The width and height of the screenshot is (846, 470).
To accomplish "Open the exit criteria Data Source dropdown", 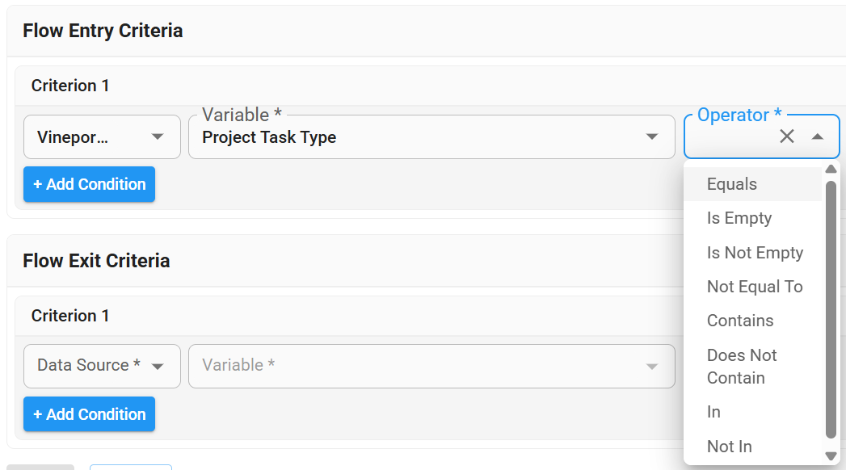I will [x=102, y=366].
